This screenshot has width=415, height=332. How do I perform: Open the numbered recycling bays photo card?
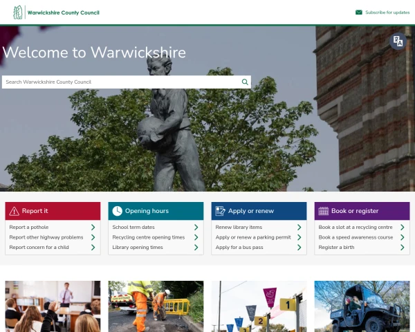pos(259,306)
